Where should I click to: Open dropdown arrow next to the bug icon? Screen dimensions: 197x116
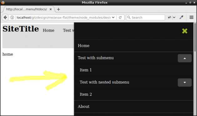(x=174, y=17)
